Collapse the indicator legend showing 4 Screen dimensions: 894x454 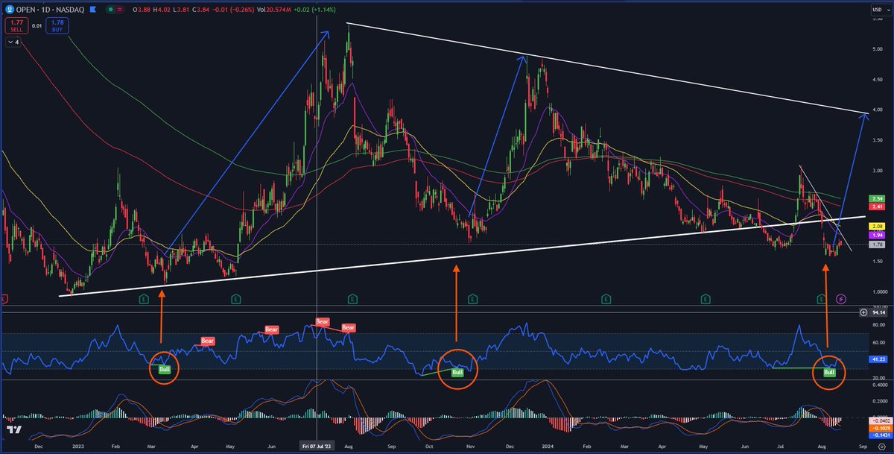click(x=13, y=42)
